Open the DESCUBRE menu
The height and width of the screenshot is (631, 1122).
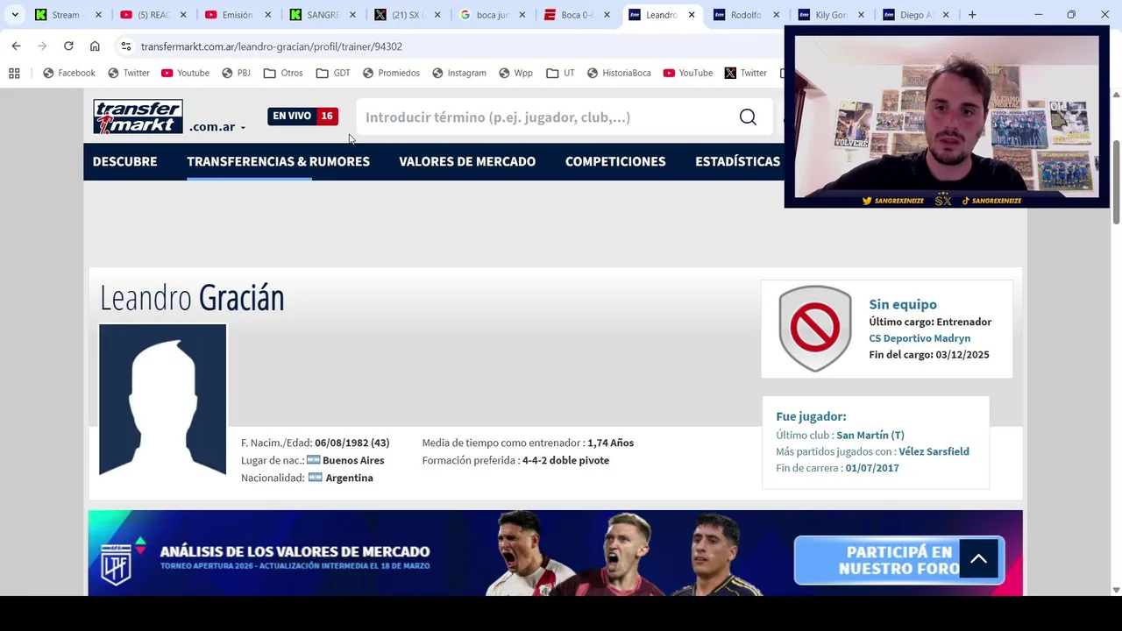(x=125, y=161)
